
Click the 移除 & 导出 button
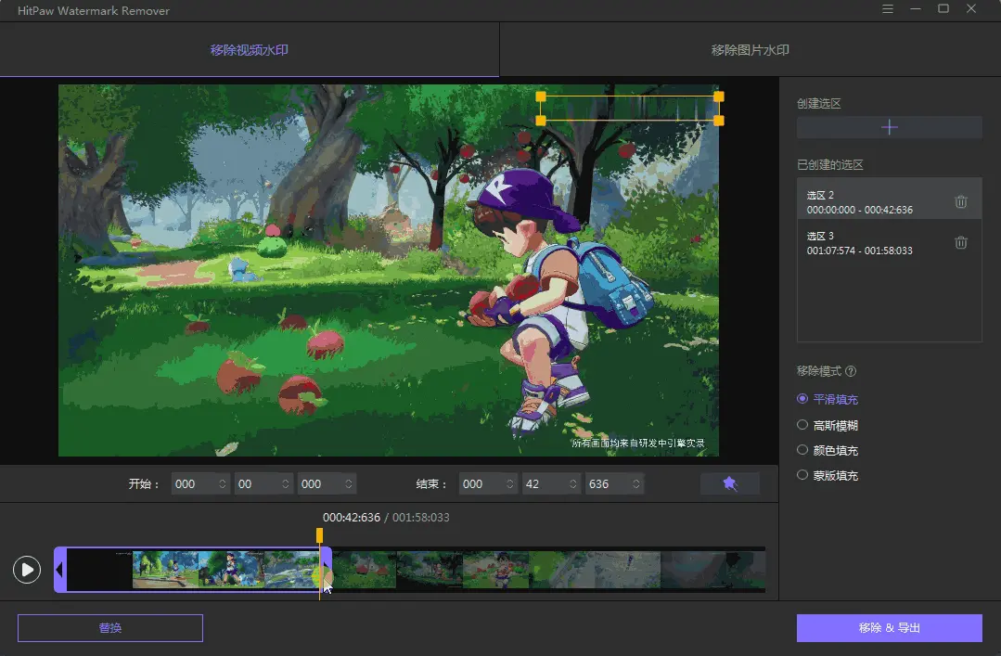888,627
